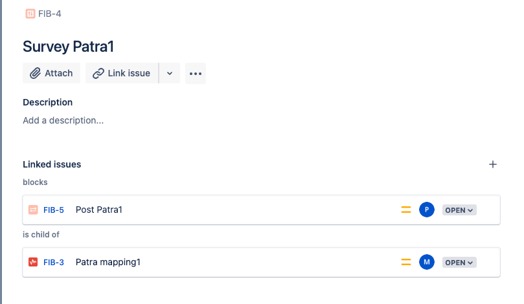Add a linked issue with plus icon

493,164
